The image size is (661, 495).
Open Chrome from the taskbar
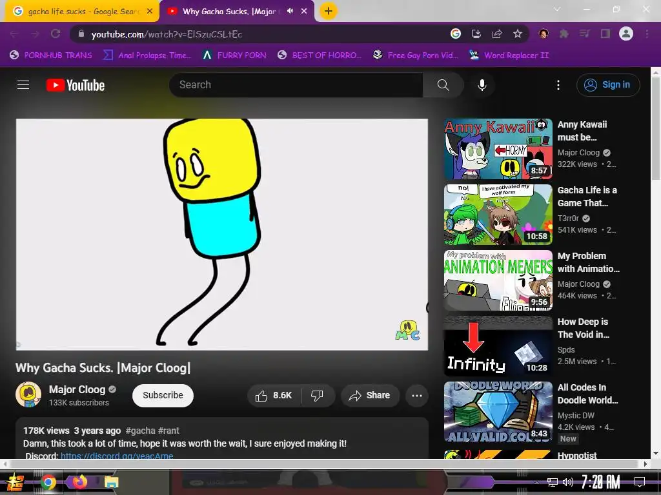point(48,482)
